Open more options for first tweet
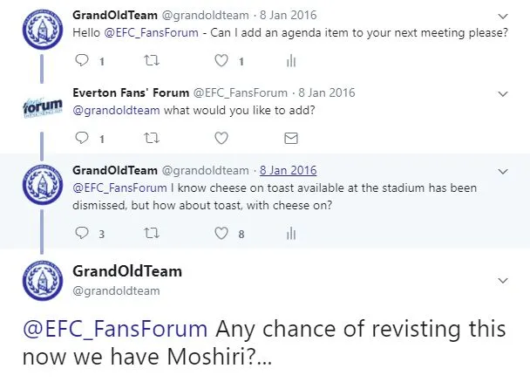 tap(502, 17)
